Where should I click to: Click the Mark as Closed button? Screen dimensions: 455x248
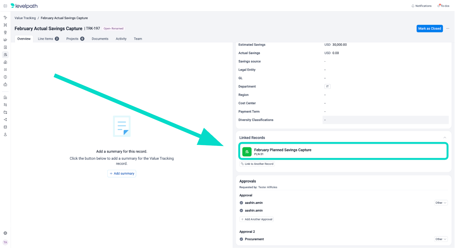click(x=429, y=29)
